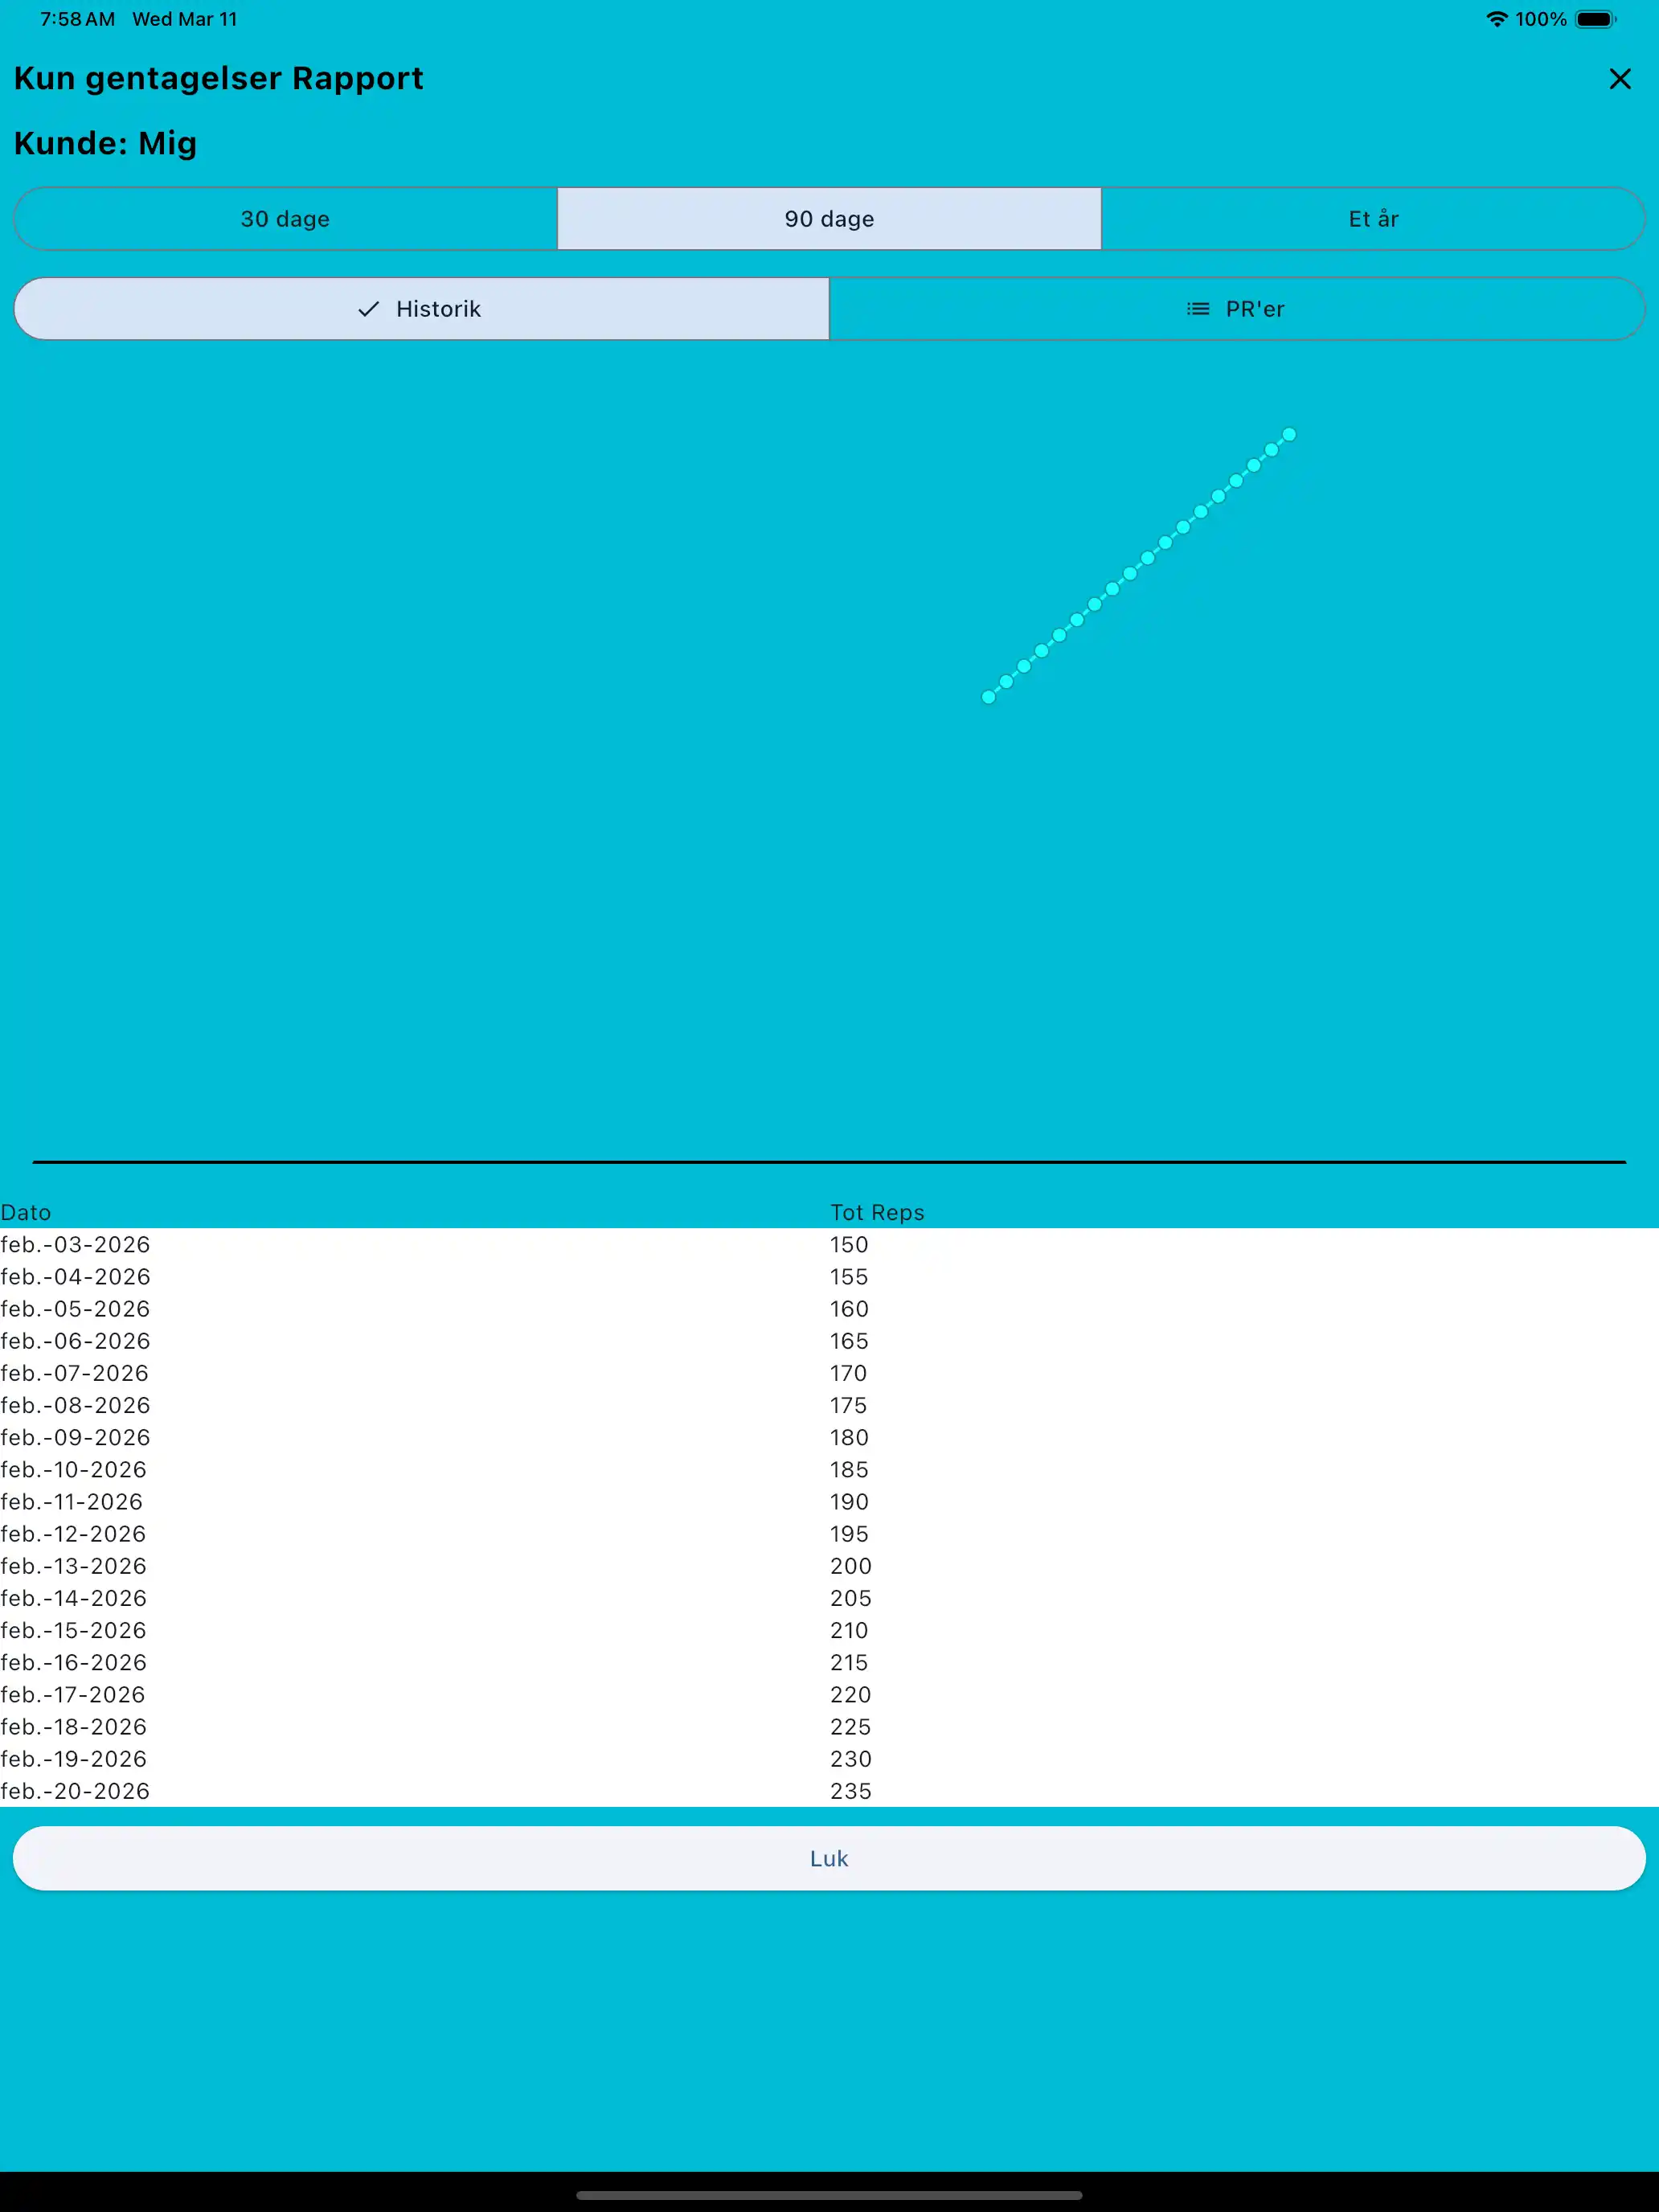
Task: Open the Dato column header
Action: [27, 1212]
